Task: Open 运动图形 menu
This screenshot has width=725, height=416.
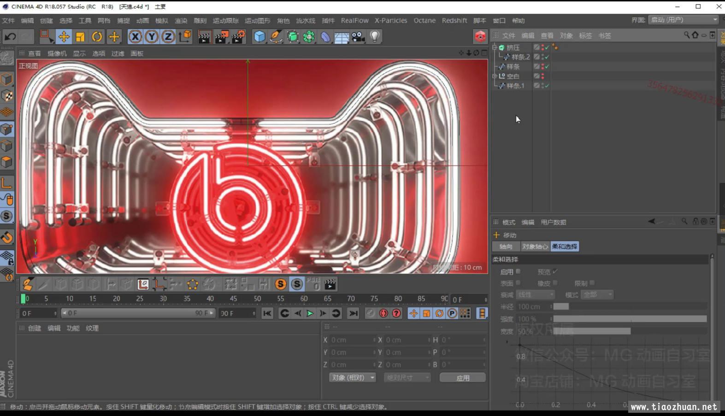Action: 257,21
